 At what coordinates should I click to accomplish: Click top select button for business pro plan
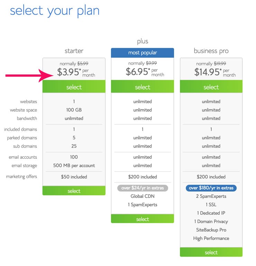[211, 86]
